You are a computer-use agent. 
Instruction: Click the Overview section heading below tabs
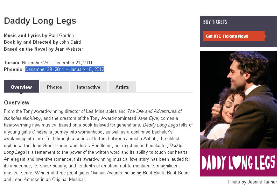click(x=16, y=102)
